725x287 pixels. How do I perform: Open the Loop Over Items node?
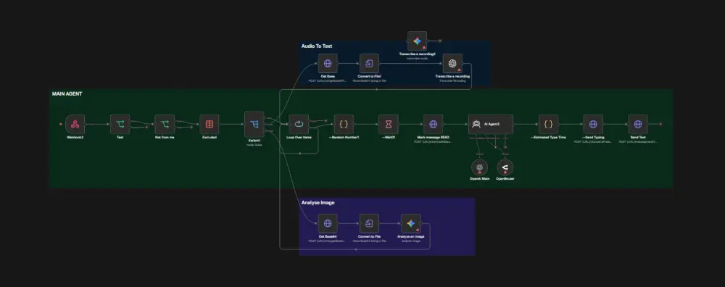(299, 125)
